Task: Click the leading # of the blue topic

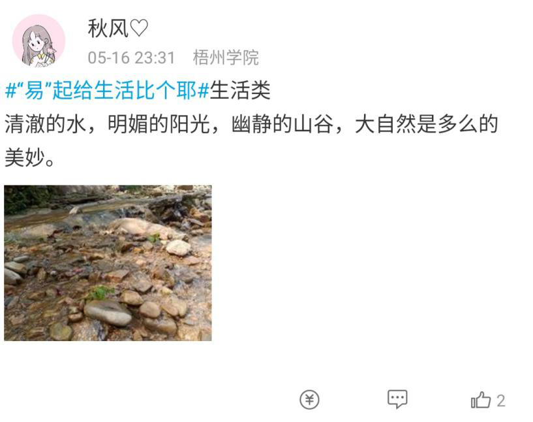Action: pos(11,91)
